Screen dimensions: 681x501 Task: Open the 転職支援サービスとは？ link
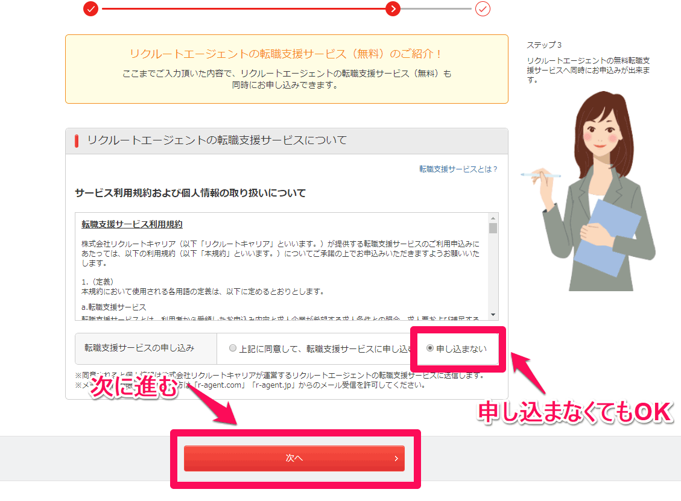[x=458, y=169]
